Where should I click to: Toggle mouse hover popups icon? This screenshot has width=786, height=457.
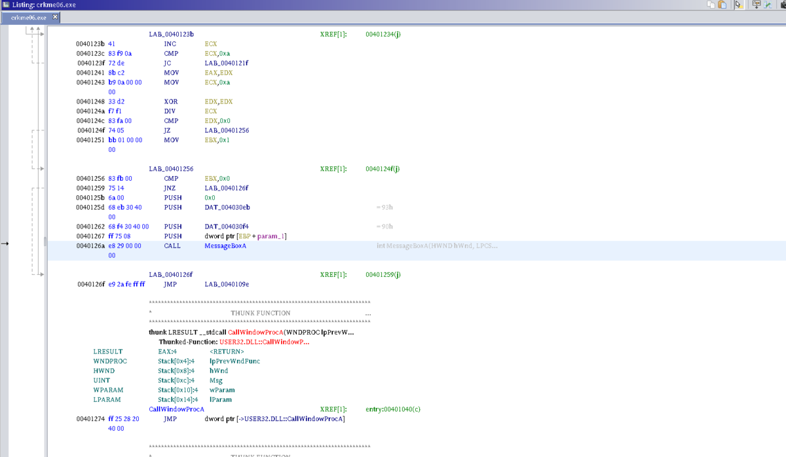pos(739,5)
